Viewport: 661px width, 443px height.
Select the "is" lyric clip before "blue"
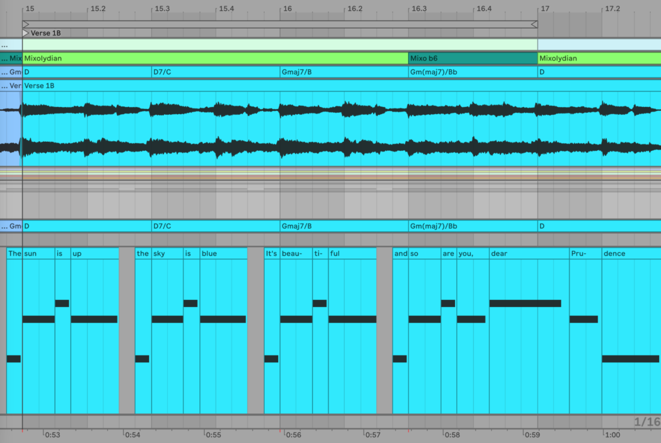(x=191, y=253)
